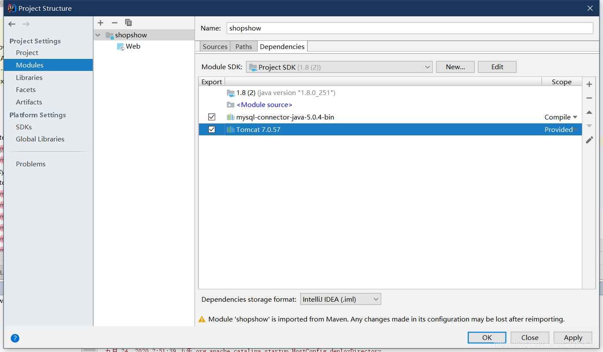Click the back navigation arrow
603x352 pixels.
[x=12, y=24]
